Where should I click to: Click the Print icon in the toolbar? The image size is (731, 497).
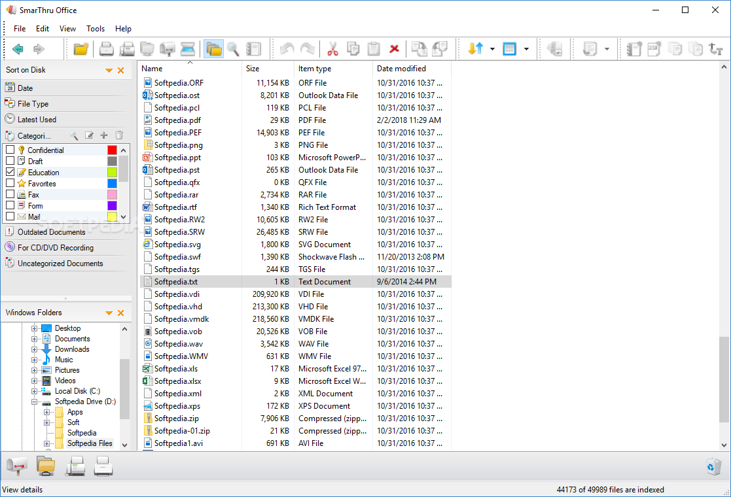(106, 48)
